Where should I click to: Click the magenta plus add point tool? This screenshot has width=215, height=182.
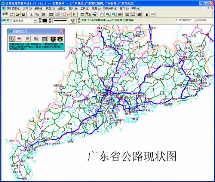tap(19, 39)
